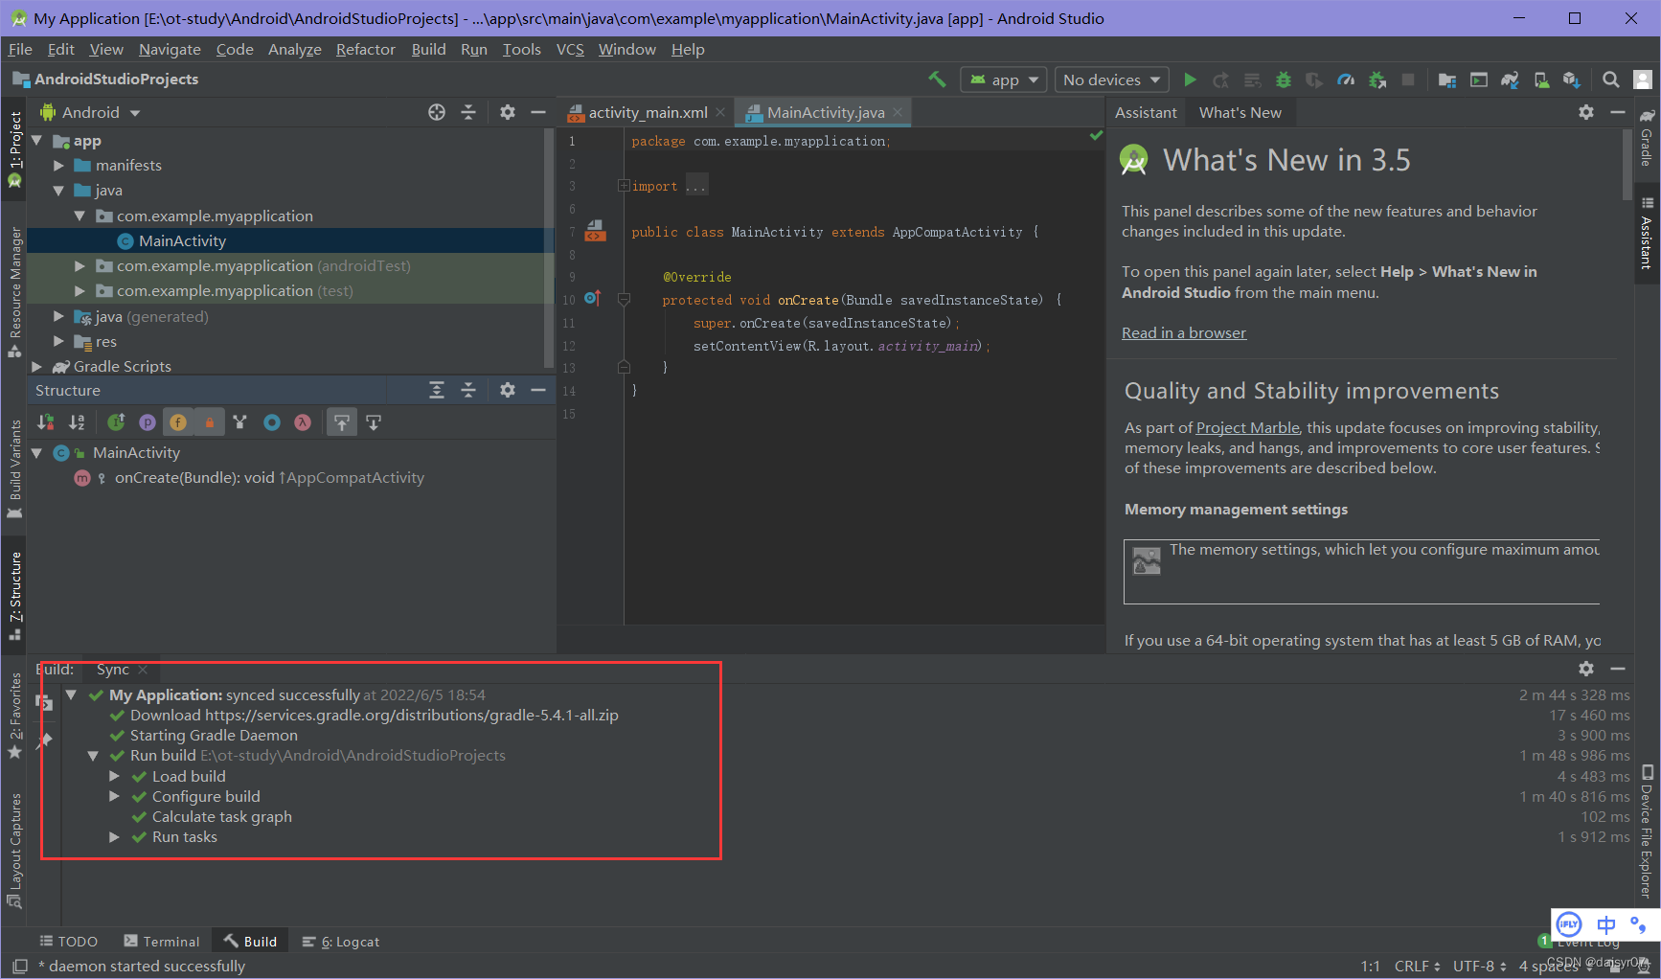Open the AVD Manager icon
1661x979 pixels.
1541,80
